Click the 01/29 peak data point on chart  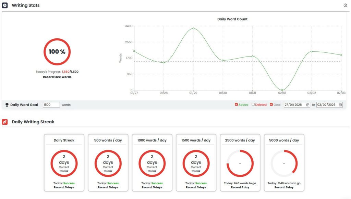[x=193, y=28]
